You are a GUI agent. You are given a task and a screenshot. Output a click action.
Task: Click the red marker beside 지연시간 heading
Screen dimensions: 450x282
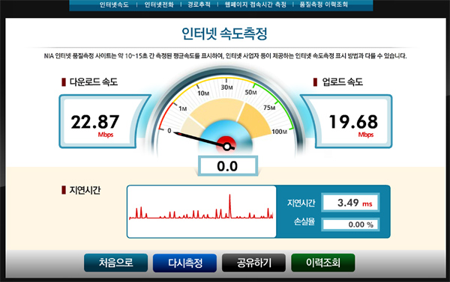point(64,190)
